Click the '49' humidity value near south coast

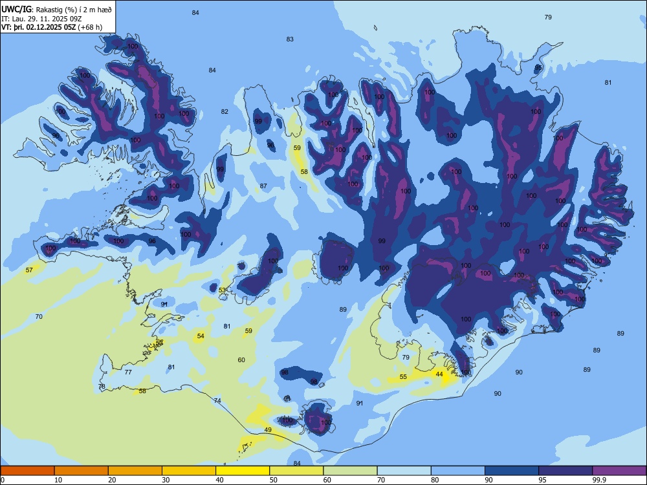268,430
